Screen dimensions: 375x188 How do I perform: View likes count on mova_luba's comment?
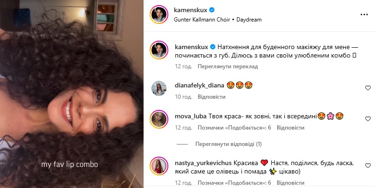(234, 128)
